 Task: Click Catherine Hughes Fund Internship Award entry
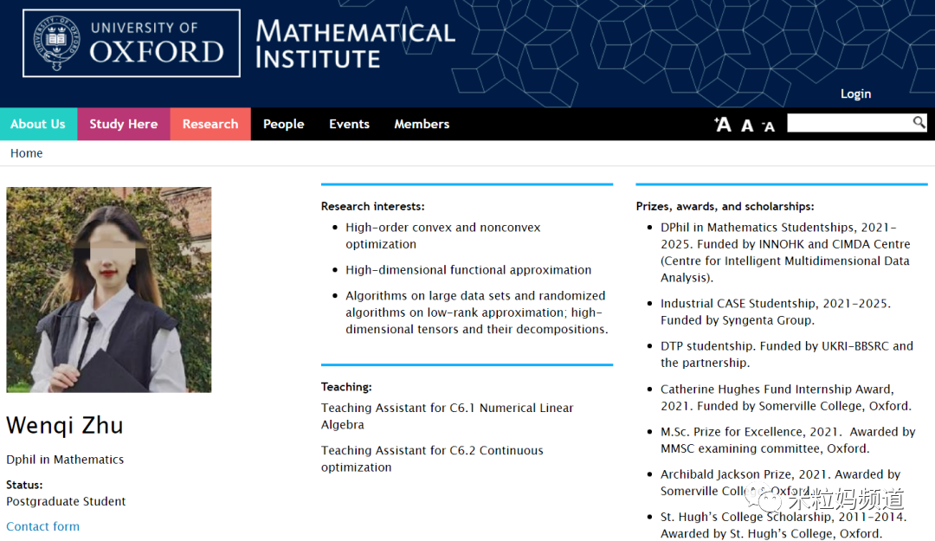[786, 397]
